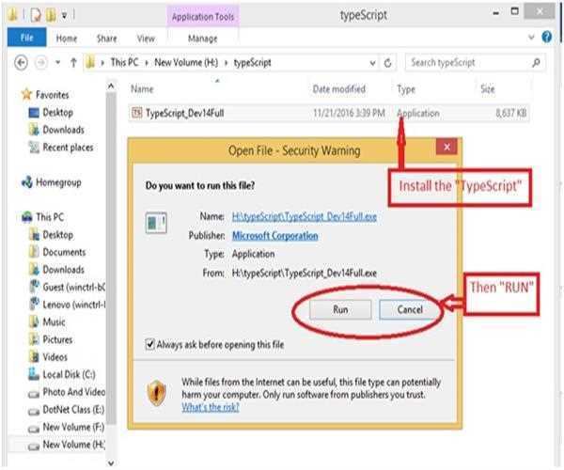Open the File menu tab
564x470 pixels.
coord(26,39)
